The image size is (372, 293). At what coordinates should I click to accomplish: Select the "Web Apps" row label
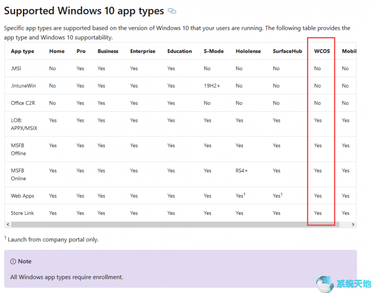click(x=22, y=196)
